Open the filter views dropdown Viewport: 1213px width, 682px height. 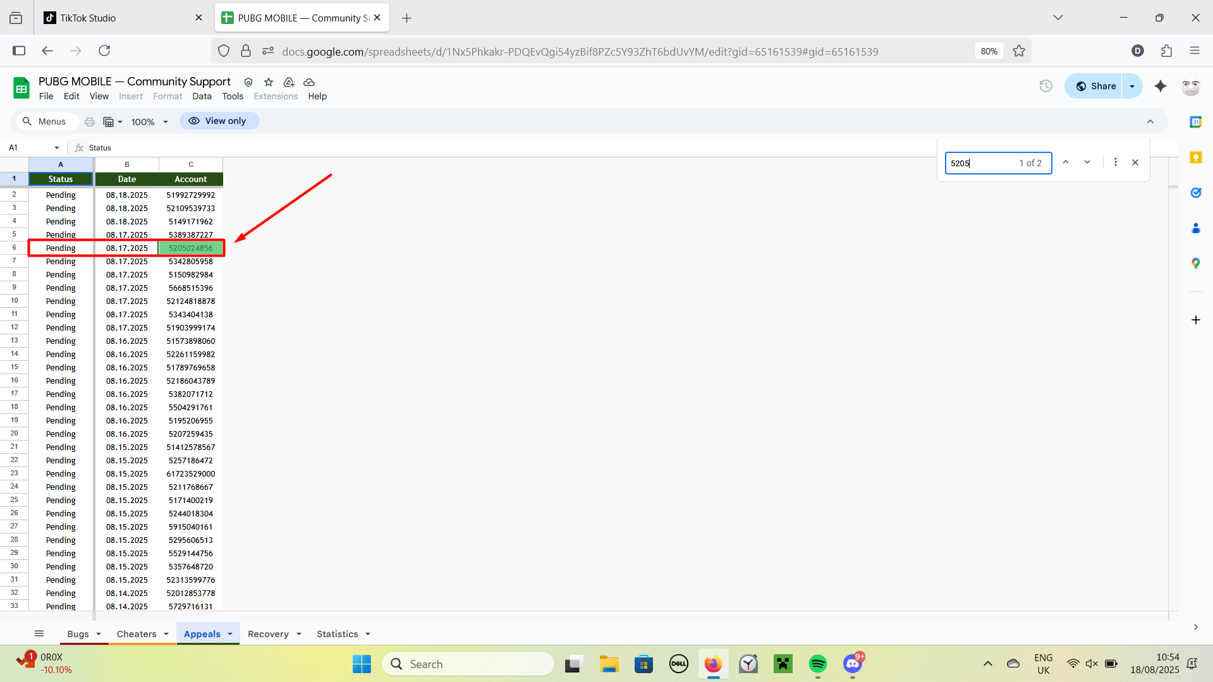[113, 121]
